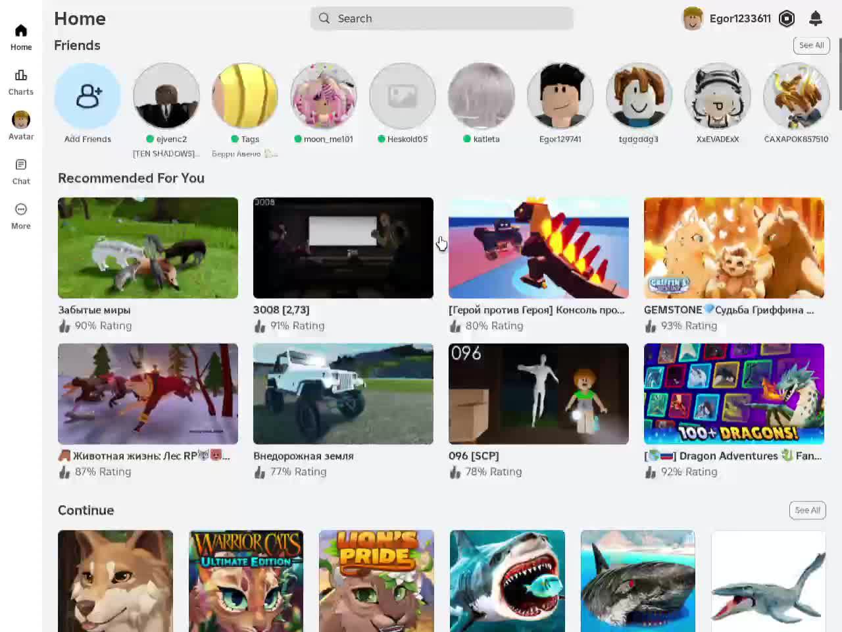Open friend moon_me101's avatar
This screenshot has width=842, height=632.
pyautogui.click(x=324, y=96)
